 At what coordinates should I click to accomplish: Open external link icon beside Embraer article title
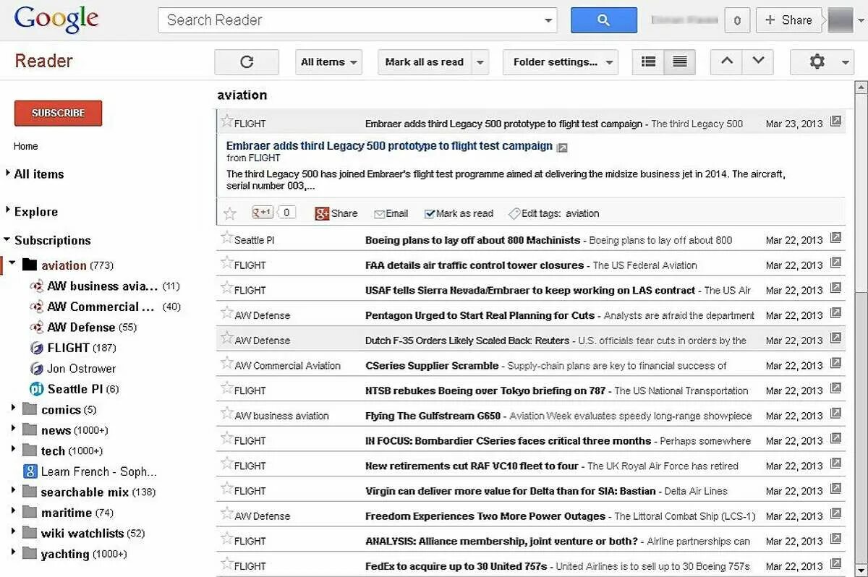pos(562,148)
